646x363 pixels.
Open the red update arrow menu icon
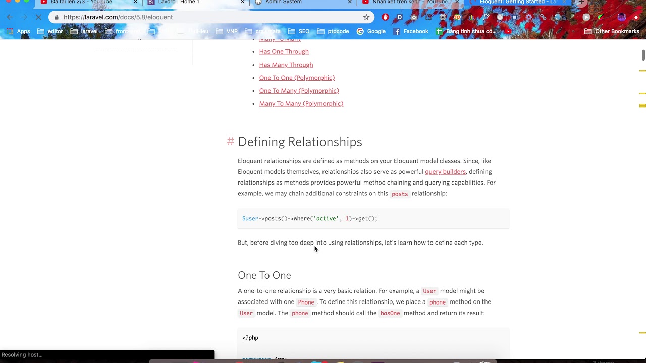coord(635,17)
